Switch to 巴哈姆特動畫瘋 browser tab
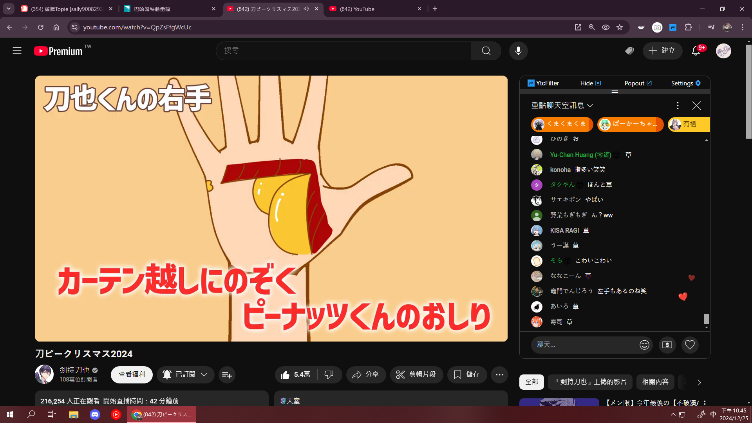The width and height of the screenshot is (752, 423). pos(169,9)
